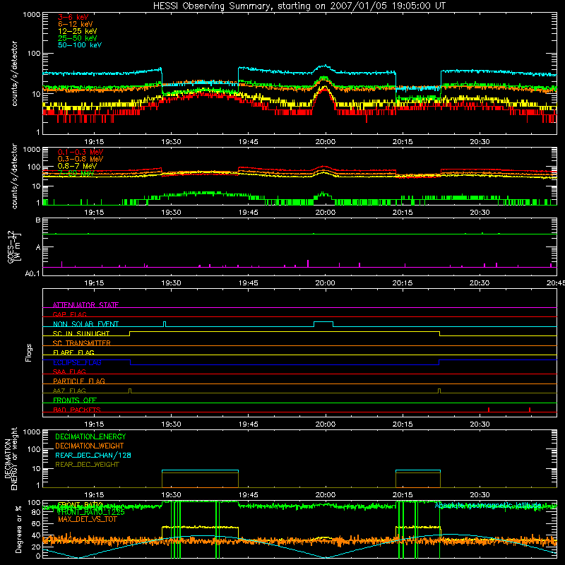Click the FRONTS_OFF flag label

[75, 400]
